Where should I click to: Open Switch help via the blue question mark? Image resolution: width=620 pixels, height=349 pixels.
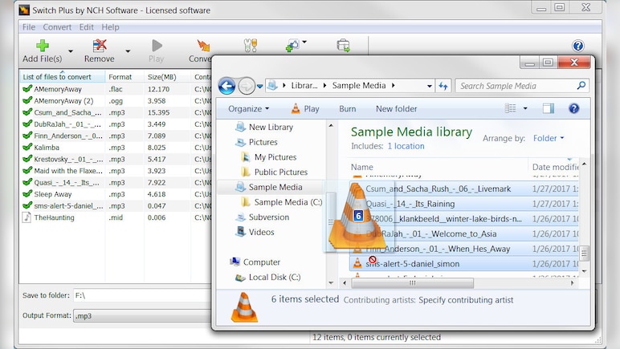tap(577, 46)
